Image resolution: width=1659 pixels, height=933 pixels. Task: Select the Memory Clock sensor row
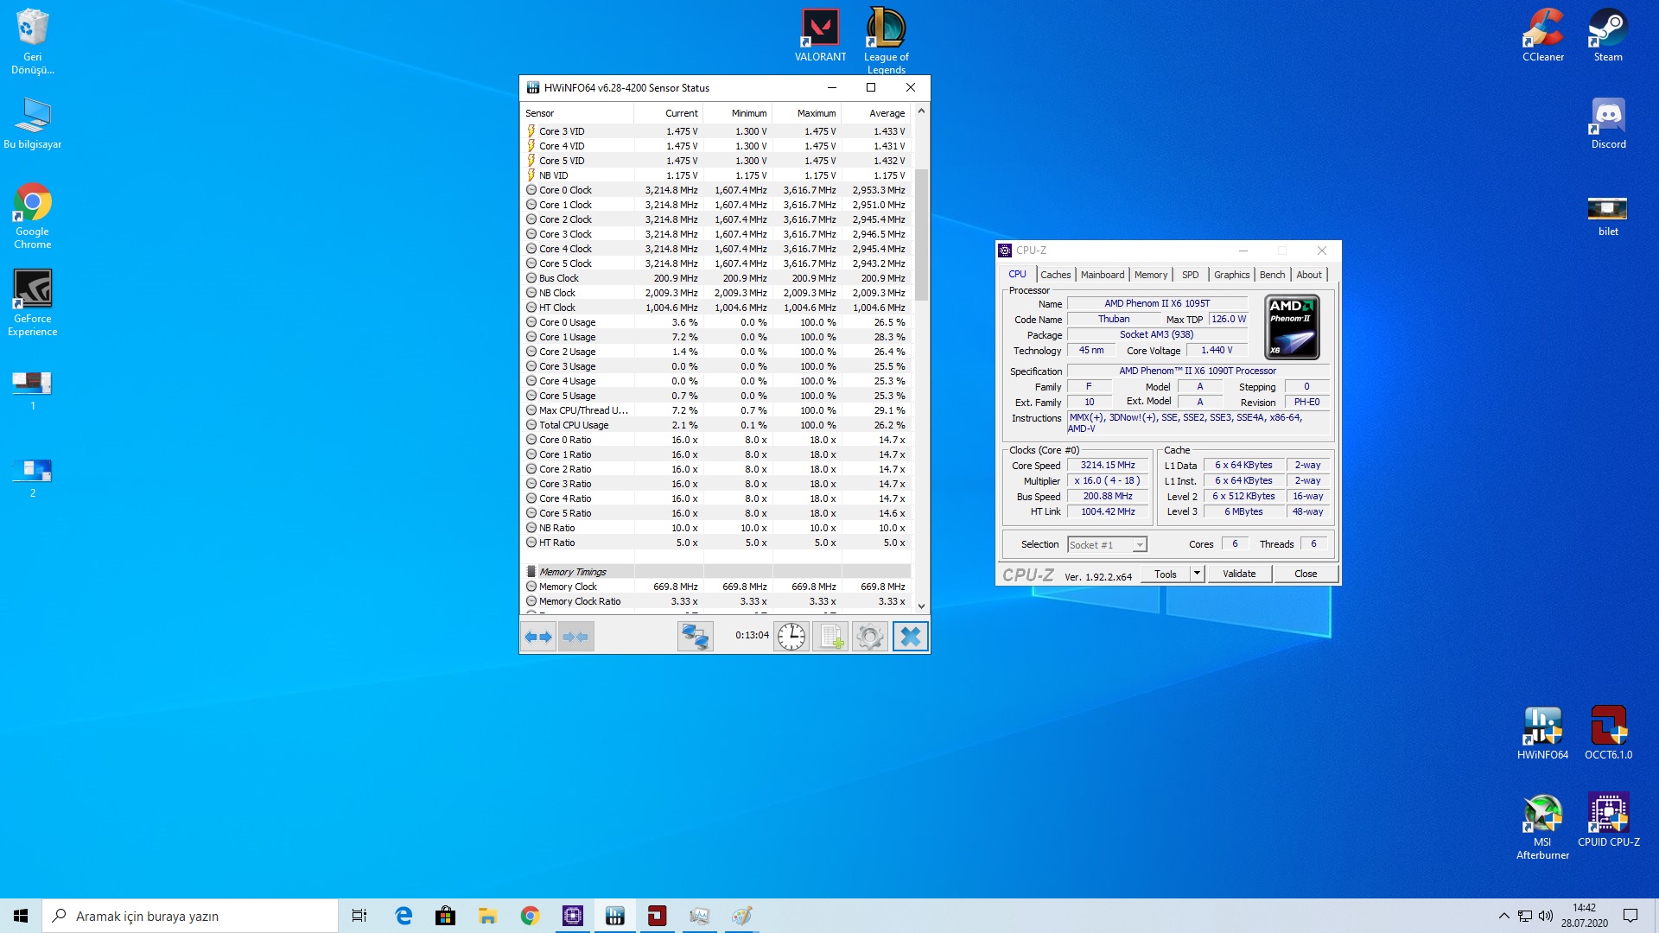716,587
